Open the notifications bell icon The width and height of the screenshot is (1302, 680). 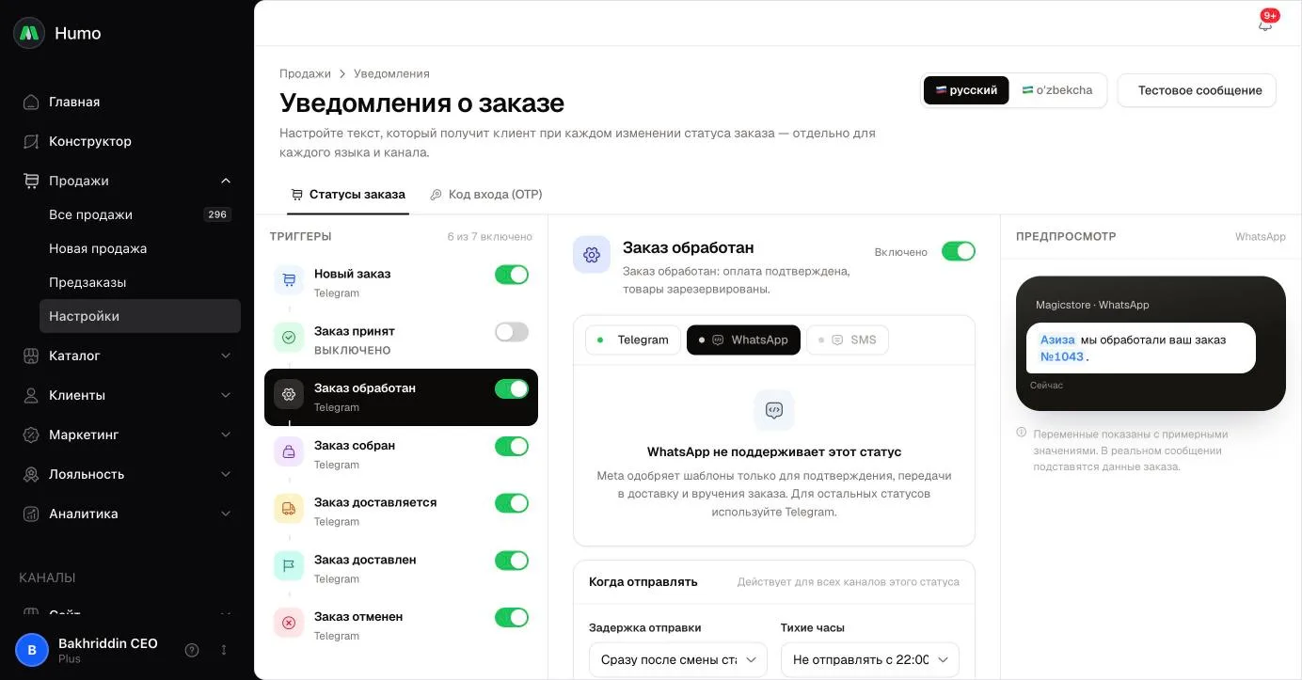click(1264, 25)
